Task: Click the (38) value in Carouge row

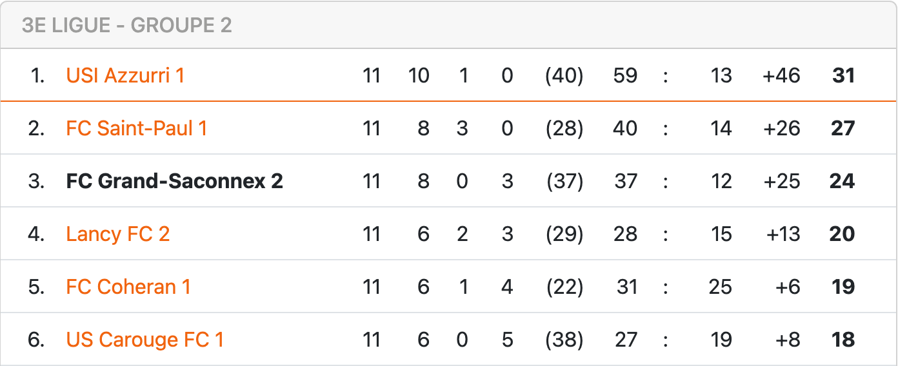Action: [564, 340]
